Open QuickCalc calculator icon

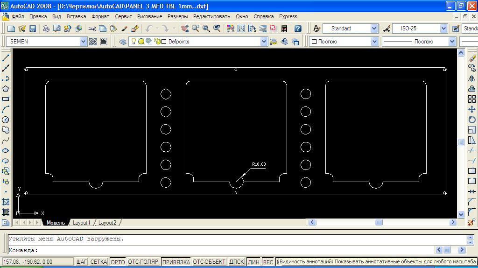[284, 28]
